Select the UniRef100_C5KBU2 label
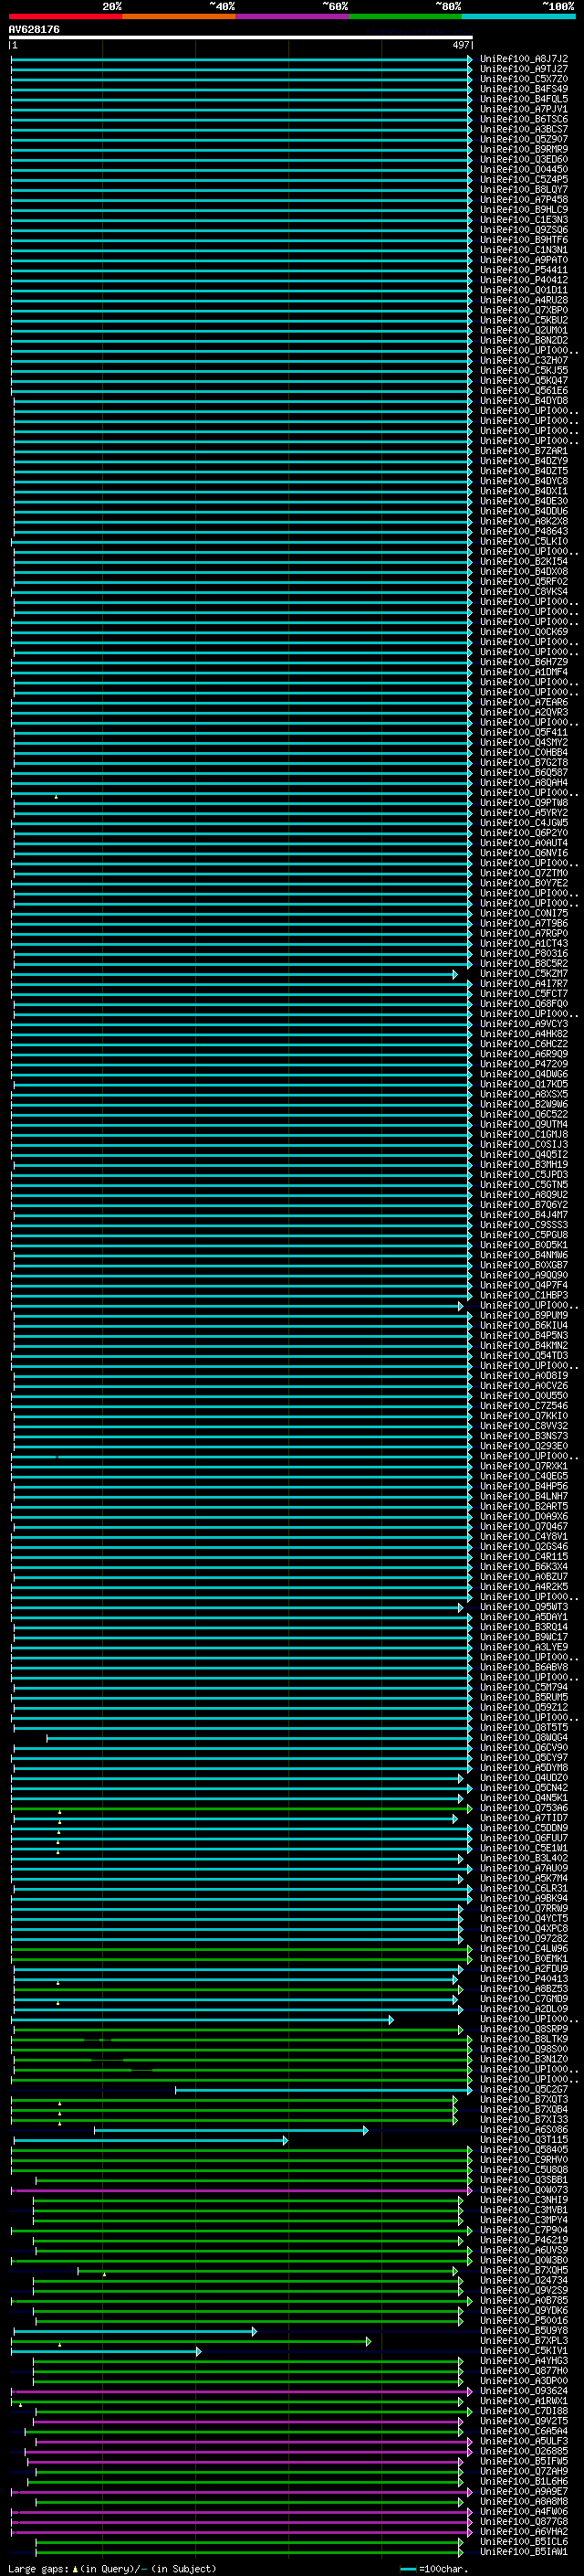This screenshot has width=584, height=2576. pyautogui.click(x=523, y=320)
